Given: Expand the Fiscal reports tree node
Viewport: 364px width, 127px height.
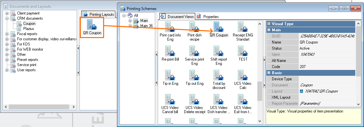Looking at the screenshot, I should pos(7,34).
